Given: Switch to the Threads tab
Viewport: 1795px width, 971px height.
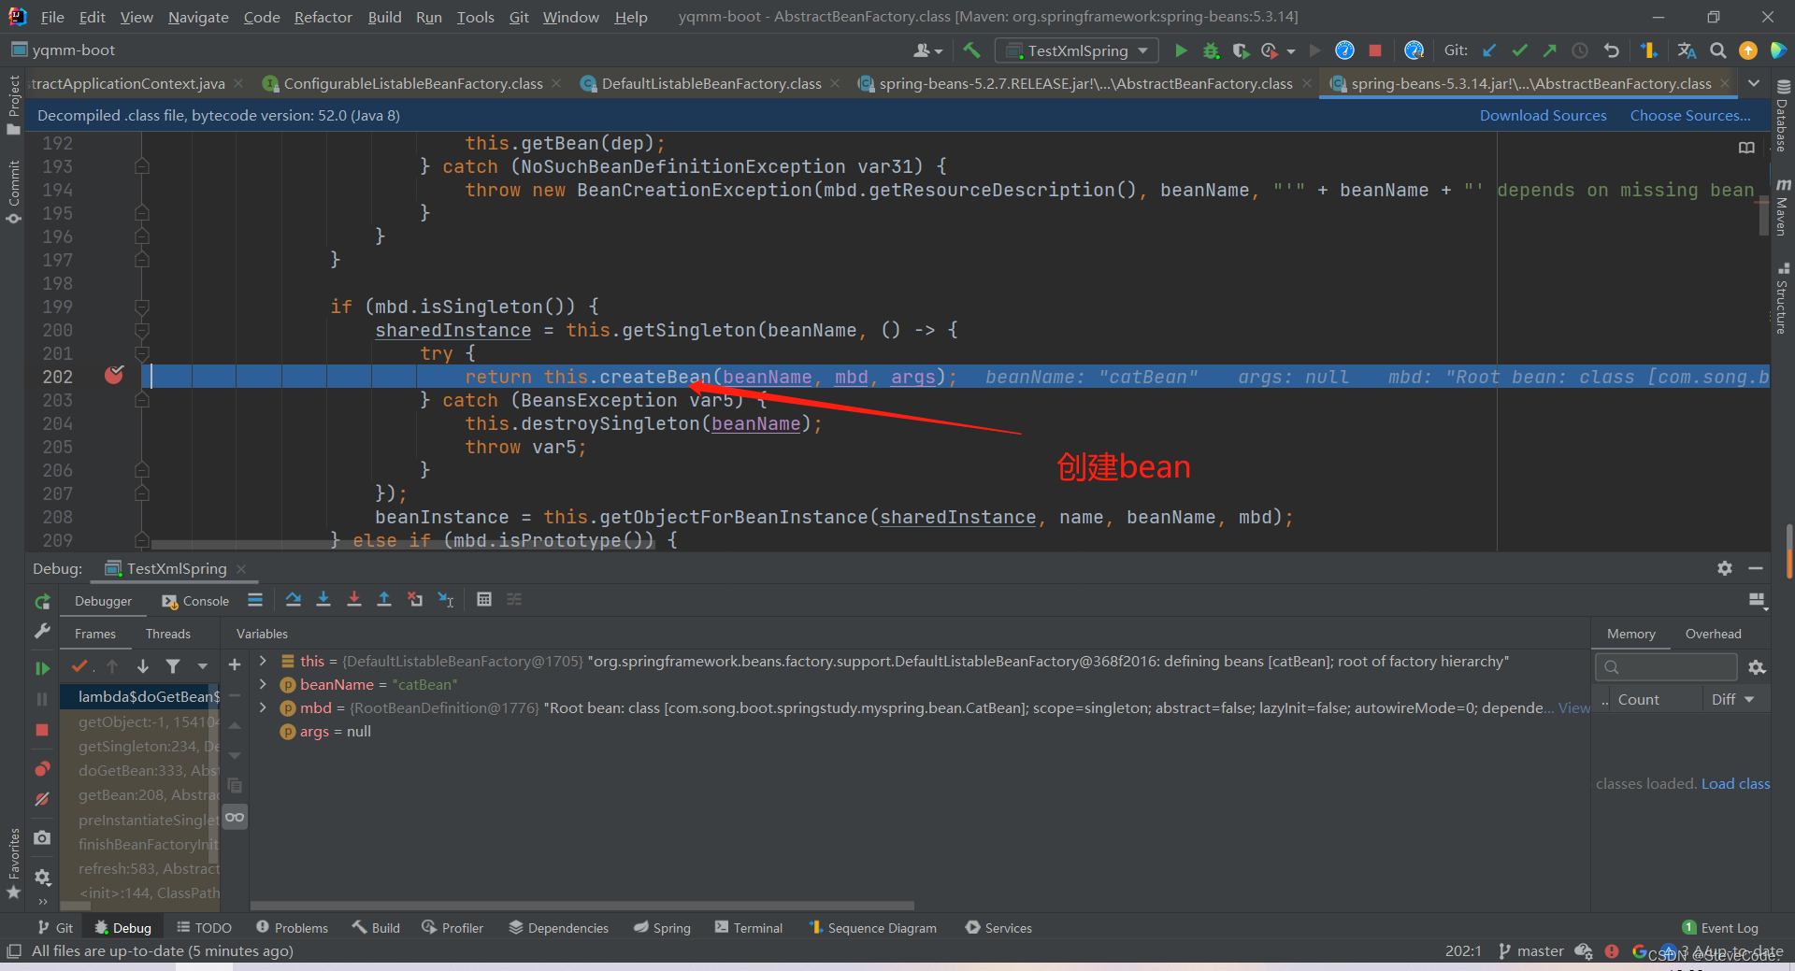Looking at the screenshot, I should pos(168,634).
